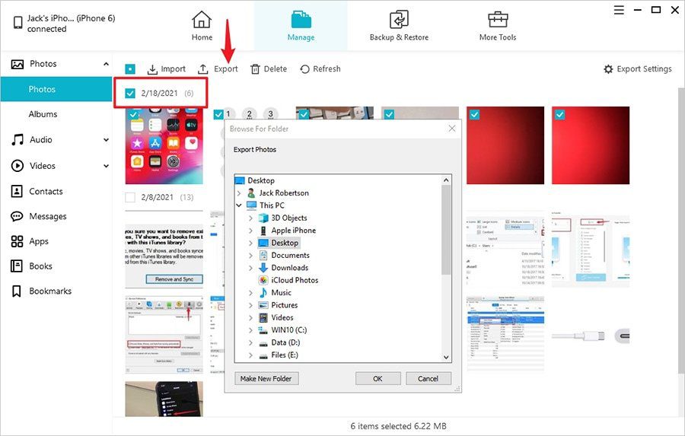Click the Books sidebar icon
This screenshot has height=436, width=685.
point(17,266)
